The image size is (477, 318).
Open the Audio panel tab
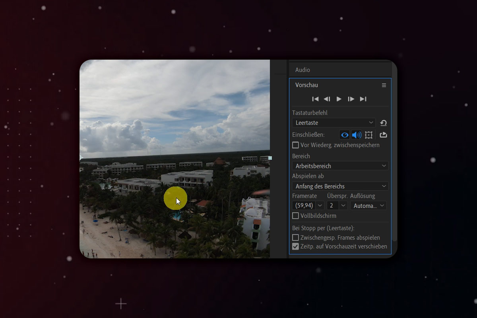pos(302,70)
